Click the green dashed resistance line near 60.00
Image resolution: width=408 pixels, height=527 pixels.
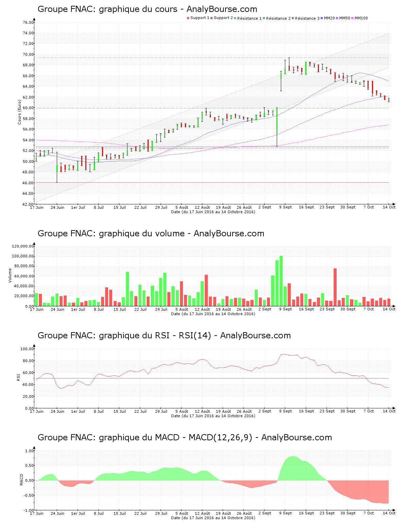pos(213,108)
